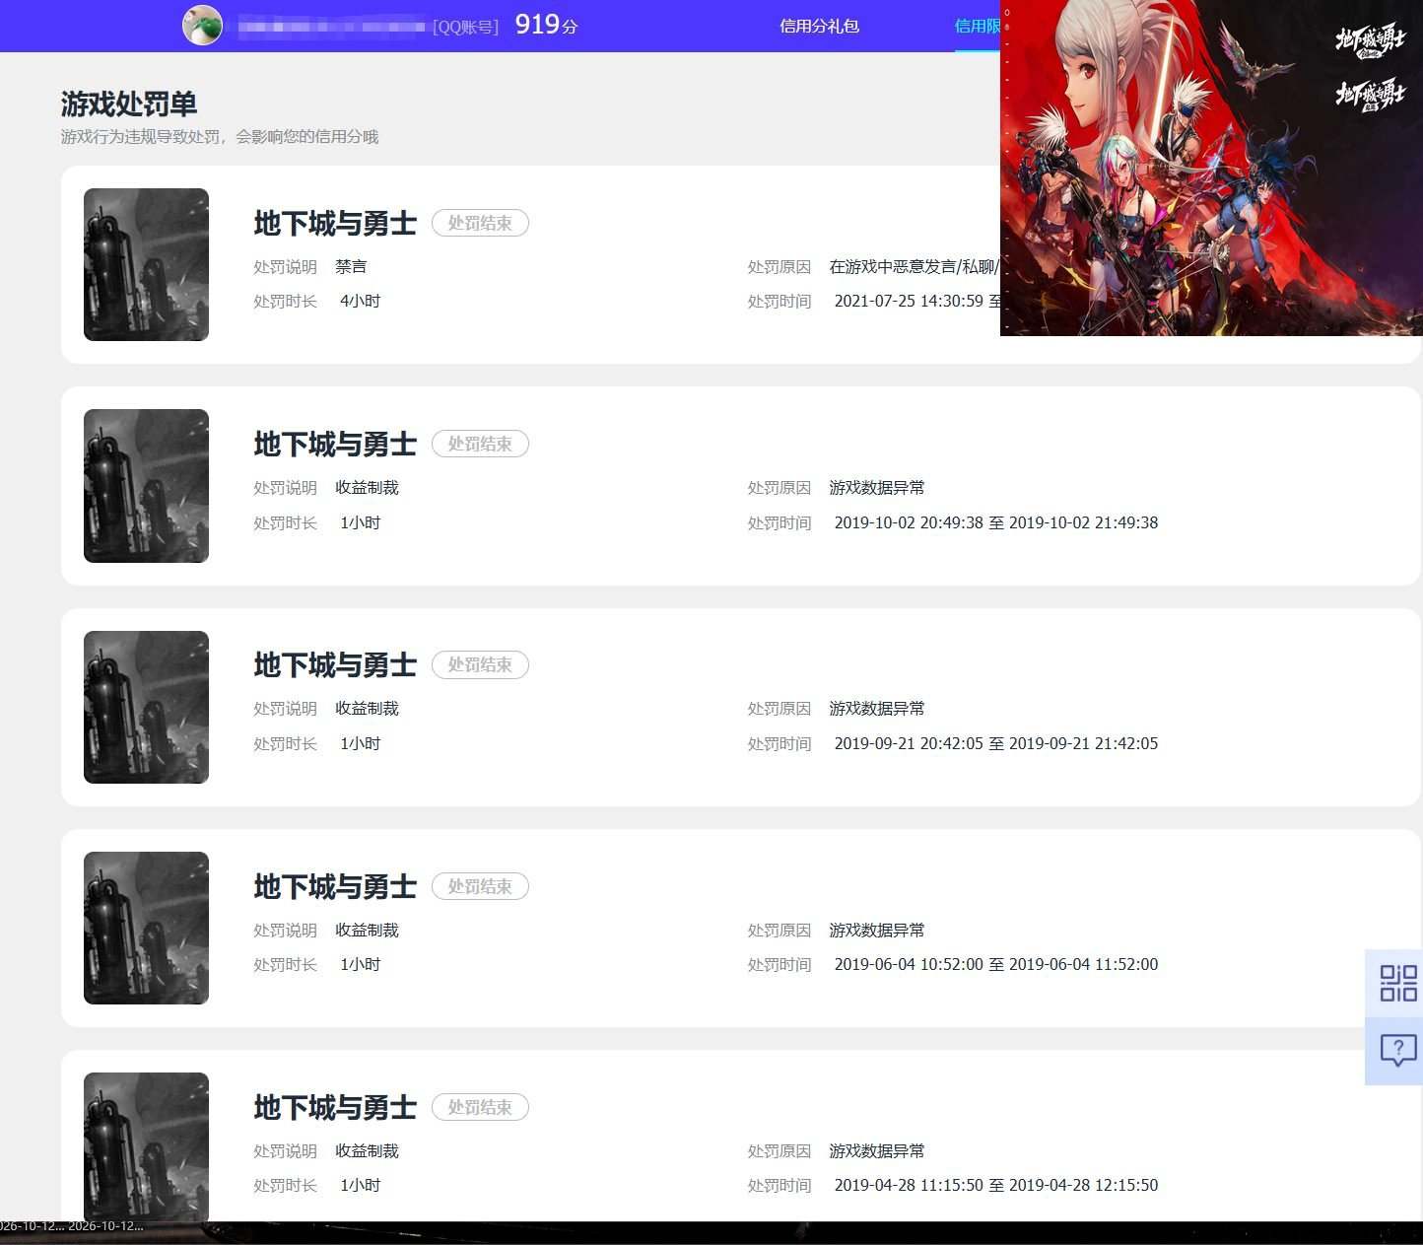Click 处罚结束 badge on the 2019-06-04 record
1423x1245 pixels.
pos(480,886)
